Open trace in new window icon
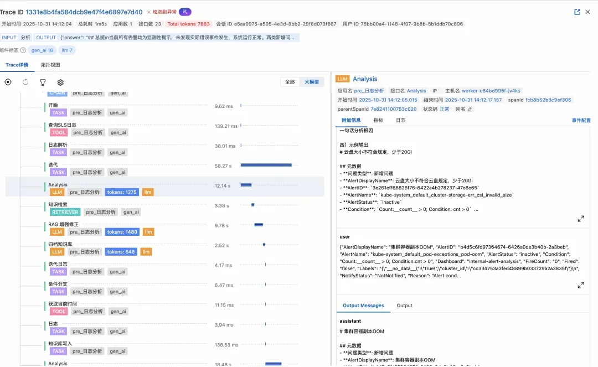598x367 pixels. tap(577, 12)
